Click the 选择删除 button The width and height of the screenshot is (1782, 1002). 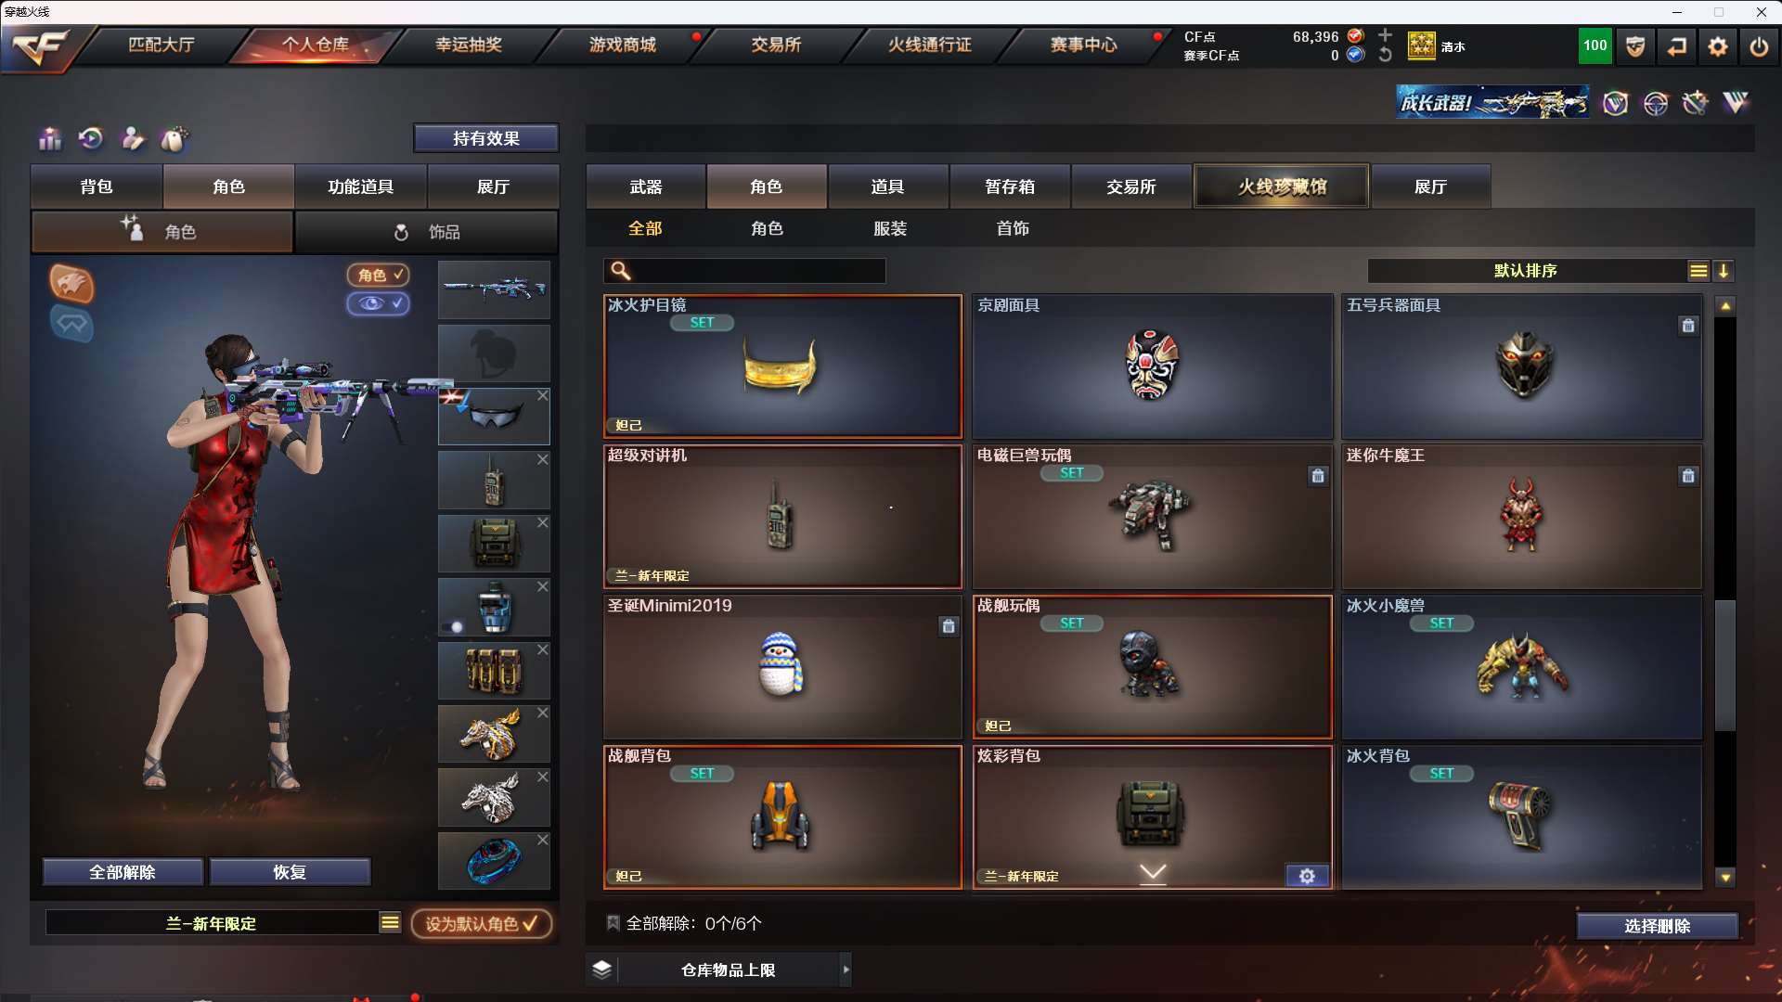pyautogui.click(x=1657, y=926)
